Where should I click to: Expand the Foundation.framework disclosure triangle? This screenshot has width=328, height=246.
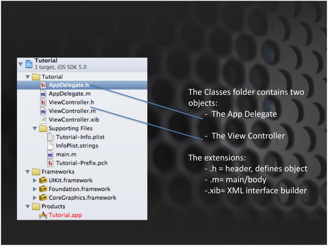35,189
